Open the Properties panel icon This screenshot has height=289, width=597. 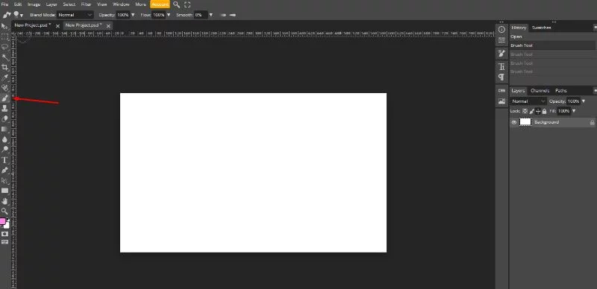[501, 40]
